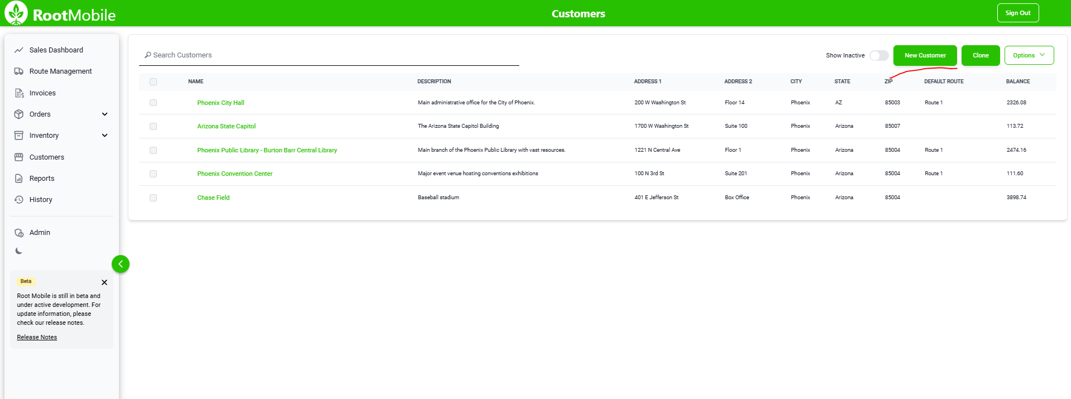Click the Reports file icon
This screenshot has width=1071, height=399.
click(x=19, y=179)
